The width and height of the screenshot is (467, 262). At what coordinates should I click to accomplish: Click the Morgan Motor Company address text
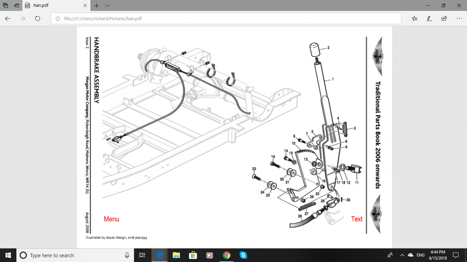coord(87,135)
